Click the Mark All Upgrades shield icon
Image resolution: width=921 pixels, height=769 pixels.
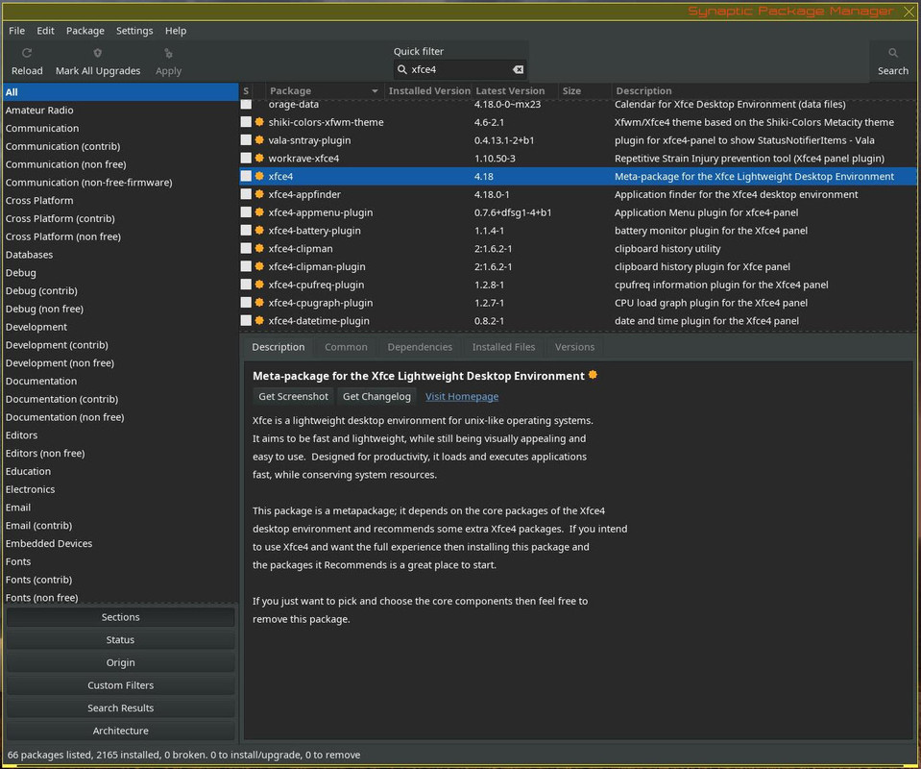(x=98, y=53)
